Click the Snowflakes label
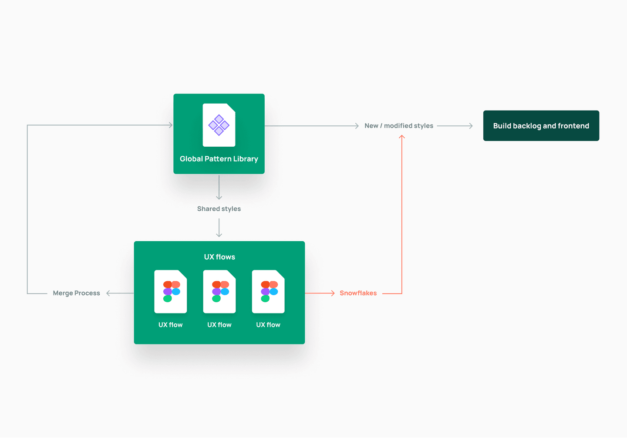Viewport: 627px width, 438px height. pos(358,293)
